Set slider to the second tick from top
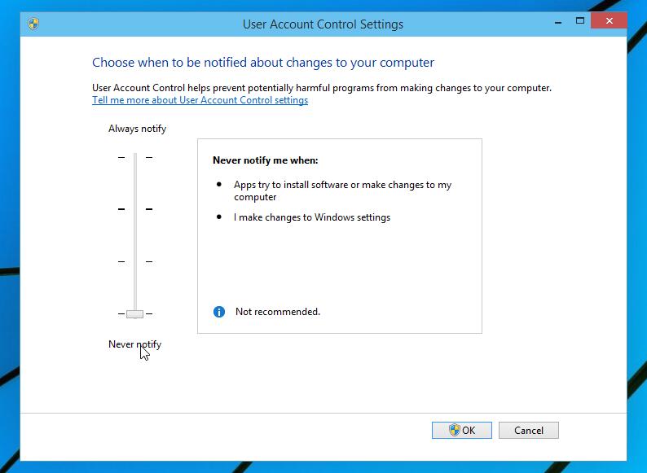Screen dimensions: 647x473 point(135,209)
